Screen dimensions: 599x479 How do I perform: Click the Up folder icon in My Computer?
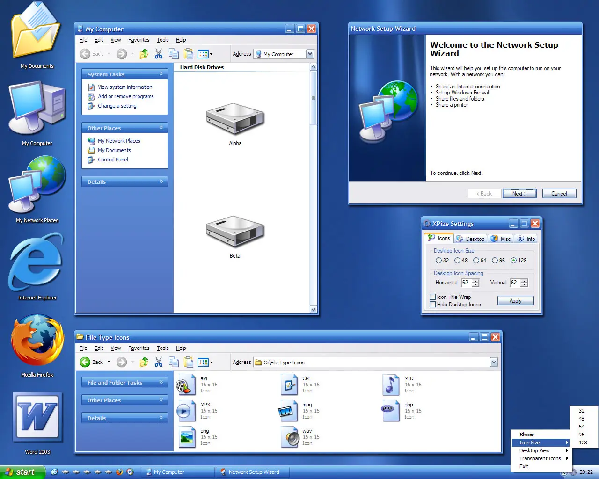[x=144, y=54]
